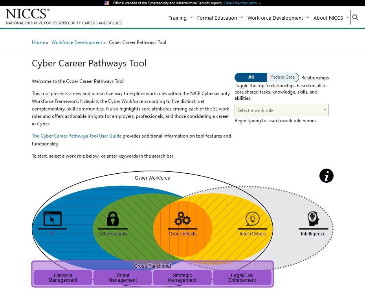Open the About NICCS menu
365x292 pixels.
(328, 18)
